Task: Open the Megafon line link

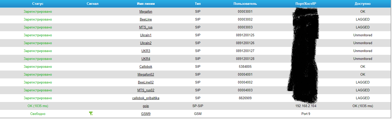Action: pyautogui.click(x=146, y=11)
